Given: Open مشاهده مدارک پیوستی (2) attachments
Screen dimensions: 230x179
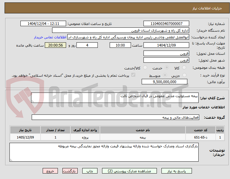Looking at the screenshot, I should pos(129,171).
